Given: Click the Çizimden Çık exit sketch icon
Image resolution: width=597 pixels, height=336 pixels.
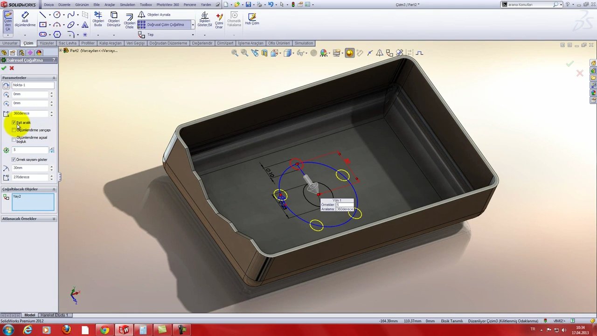Looking at the screenshot, I should pos(8,21).
